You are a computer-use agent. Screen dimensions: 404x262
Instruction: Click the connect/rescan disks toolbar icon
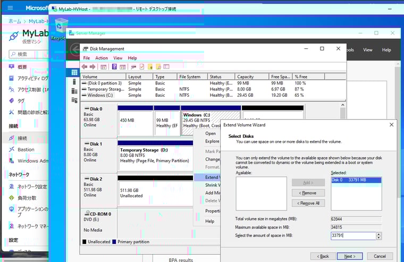click(133, 67)
